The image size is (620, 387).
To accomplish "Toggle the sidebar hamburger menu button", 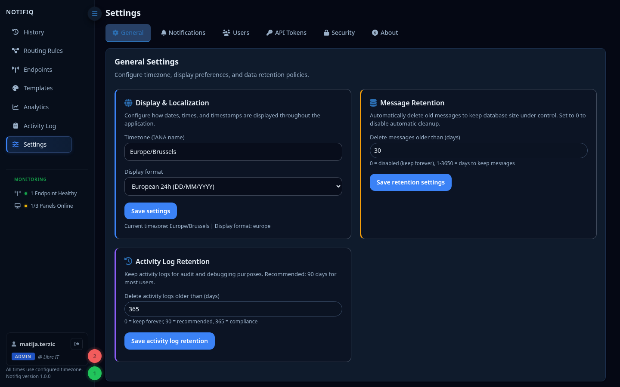I will pyautogui.click(x=95, y=14).
